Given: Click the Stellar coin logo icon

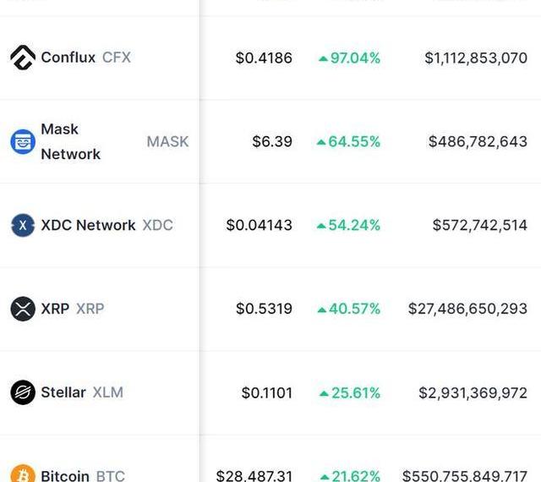Looking at the screenshot, I should (x=23, y=392).
